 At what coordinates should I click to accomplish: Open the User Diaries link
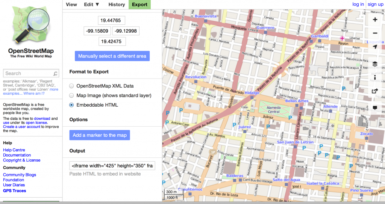coord(14,185)
